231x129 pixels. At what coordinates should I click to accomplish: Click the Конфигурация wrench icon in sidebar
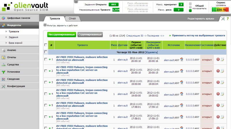pyautogui.click(x=3, y=86)
